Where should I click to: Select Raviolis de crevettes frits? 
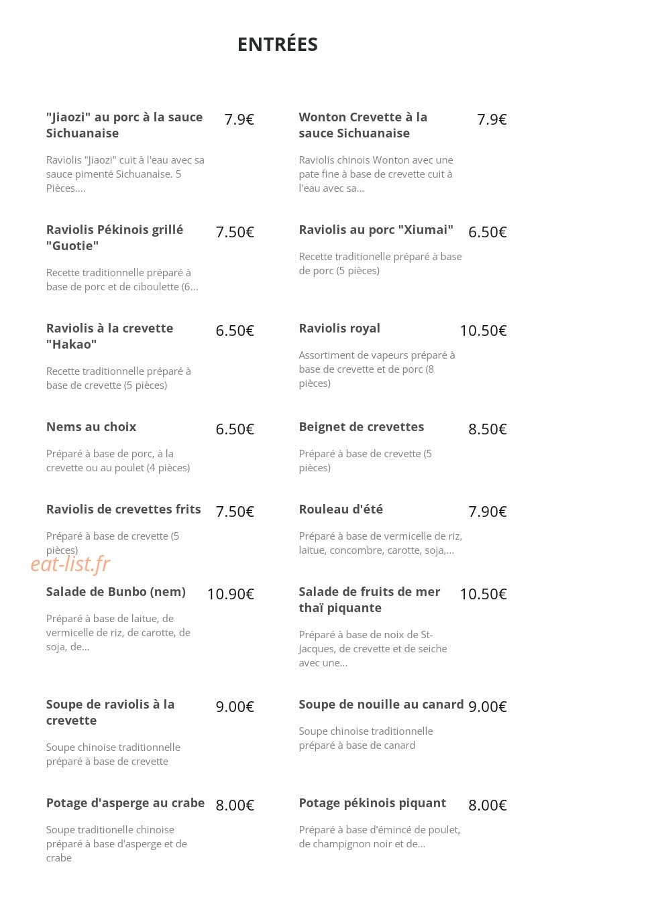123,509
